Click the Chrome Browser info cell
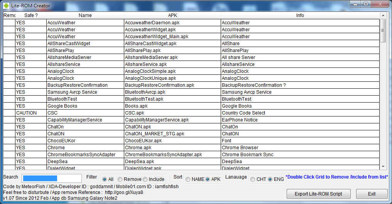 [300, 148]
